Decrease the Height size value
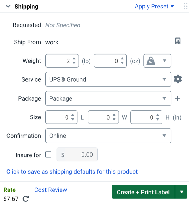Screen dimensions: 189x205 pos(158,119)
